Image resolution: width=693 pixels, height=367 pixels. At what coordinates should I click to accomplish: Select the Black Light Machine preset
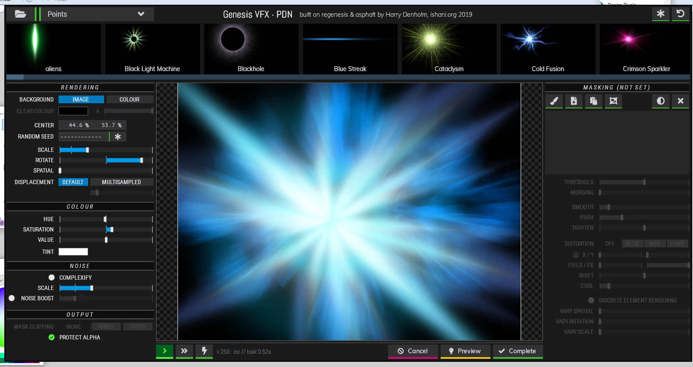tap(152, 49)
